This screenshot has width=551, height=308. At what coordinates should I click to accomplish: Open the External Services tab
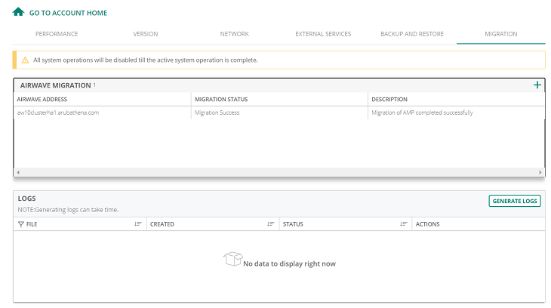pos(323,34)
